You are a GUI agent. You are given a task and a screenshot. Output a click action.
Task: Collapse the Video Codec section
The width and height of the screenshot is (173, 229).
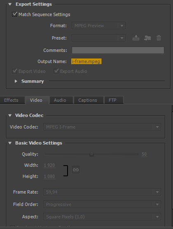pos(10,115)
